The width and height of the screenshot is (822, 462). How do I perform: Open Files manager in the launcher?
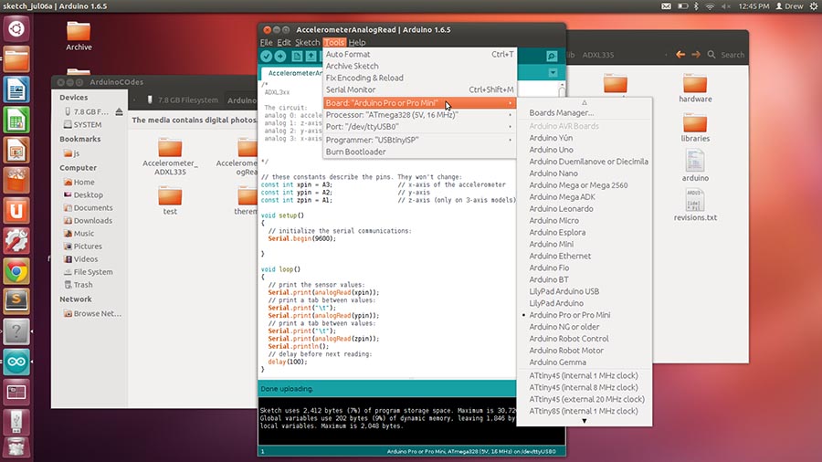16,59
